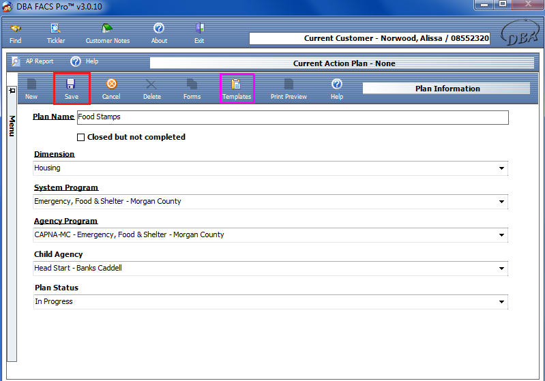The width and height of the screenshot is (545, 381).
Task: Cancel the current plan edit
Action: (x=111, y=89)
